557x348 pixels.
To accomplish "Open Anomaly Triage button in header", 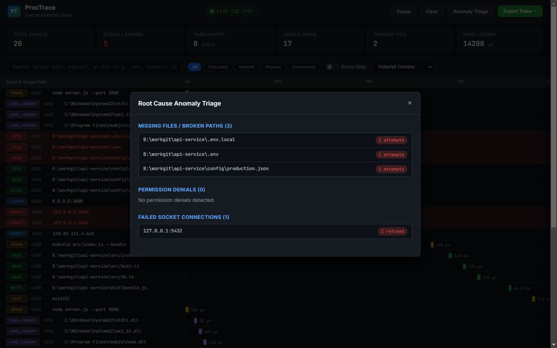I will pos(470,12).
